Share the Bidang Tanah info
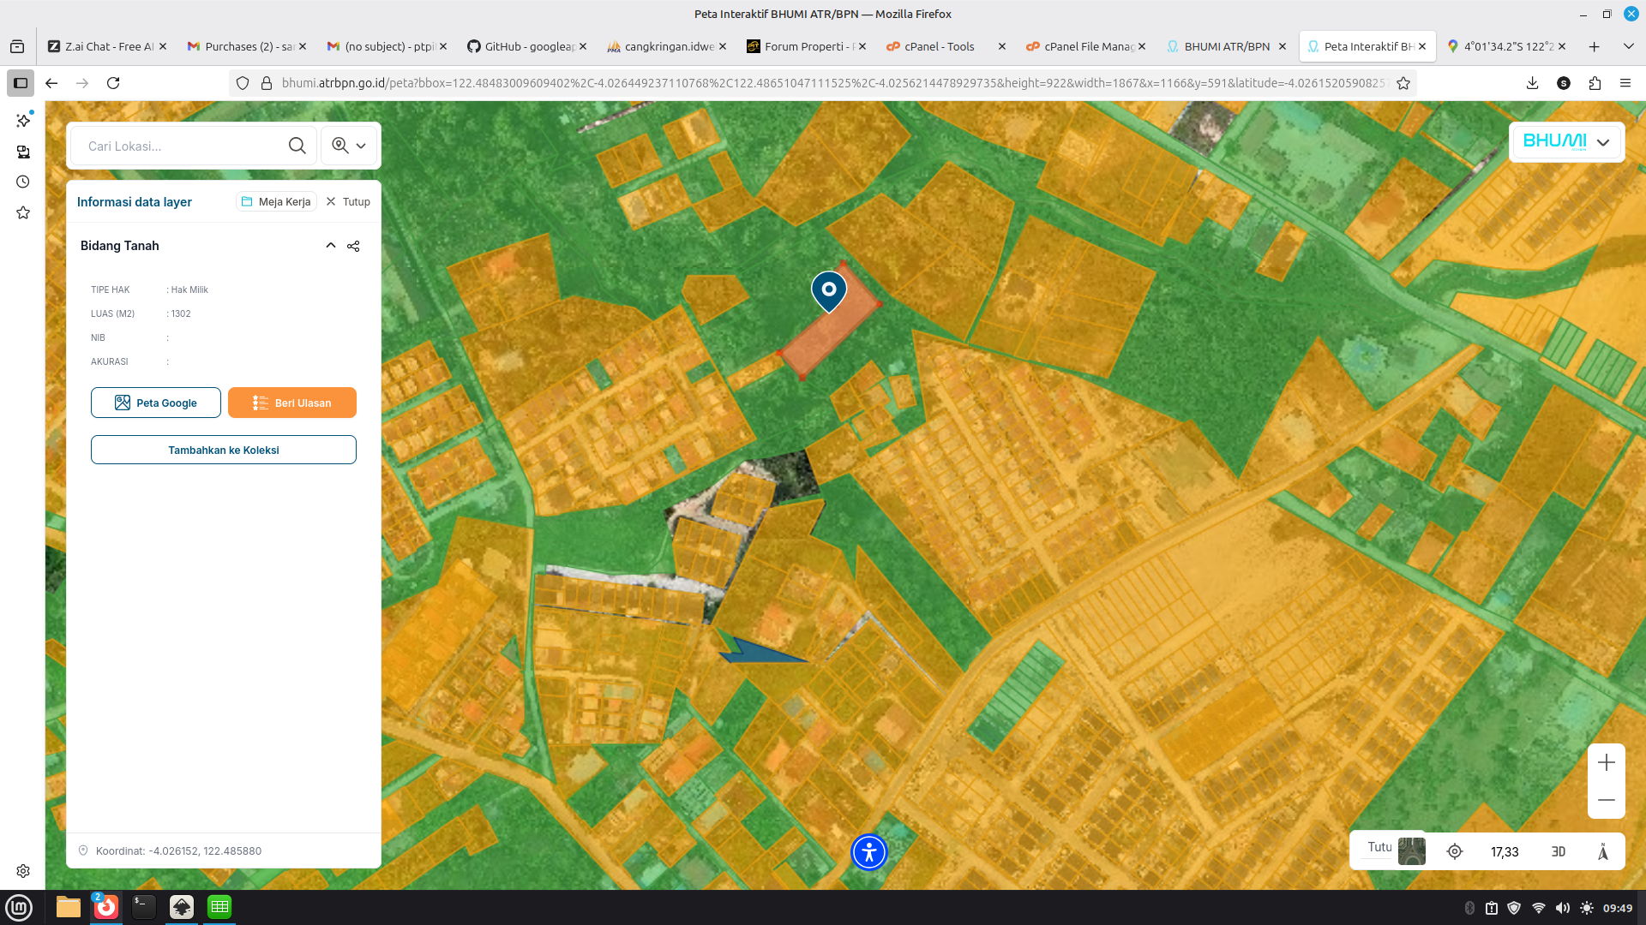This screenshot has width=1646, height=925. [353, 246]
